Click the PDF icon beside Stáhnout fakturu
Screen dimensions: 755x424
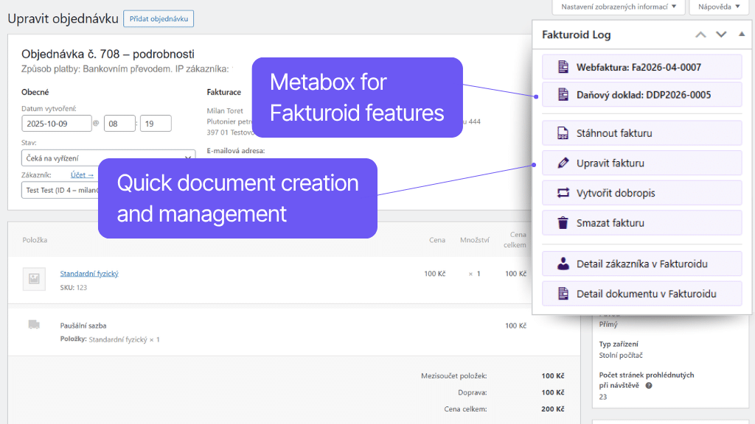pos(563,133)
